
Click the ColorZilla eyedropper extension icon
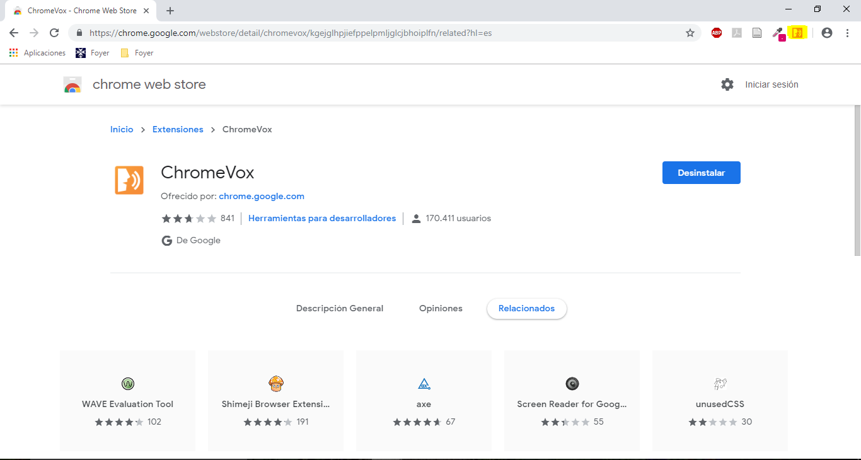coord(778,32)
